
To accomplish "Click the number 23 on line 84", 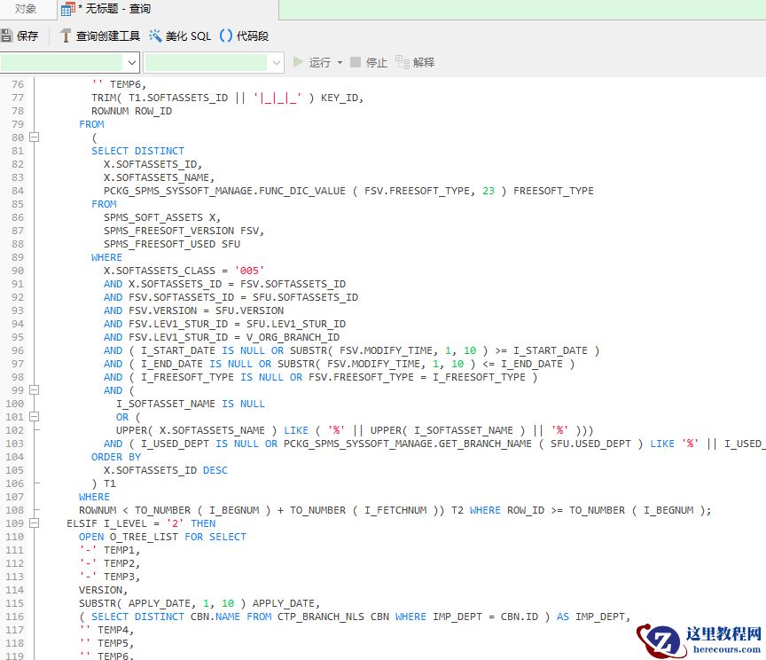I will [x=489, y=191].
